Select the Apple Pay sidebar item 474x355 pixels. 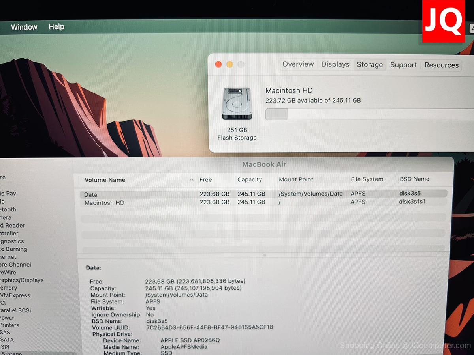coord(8,193)
